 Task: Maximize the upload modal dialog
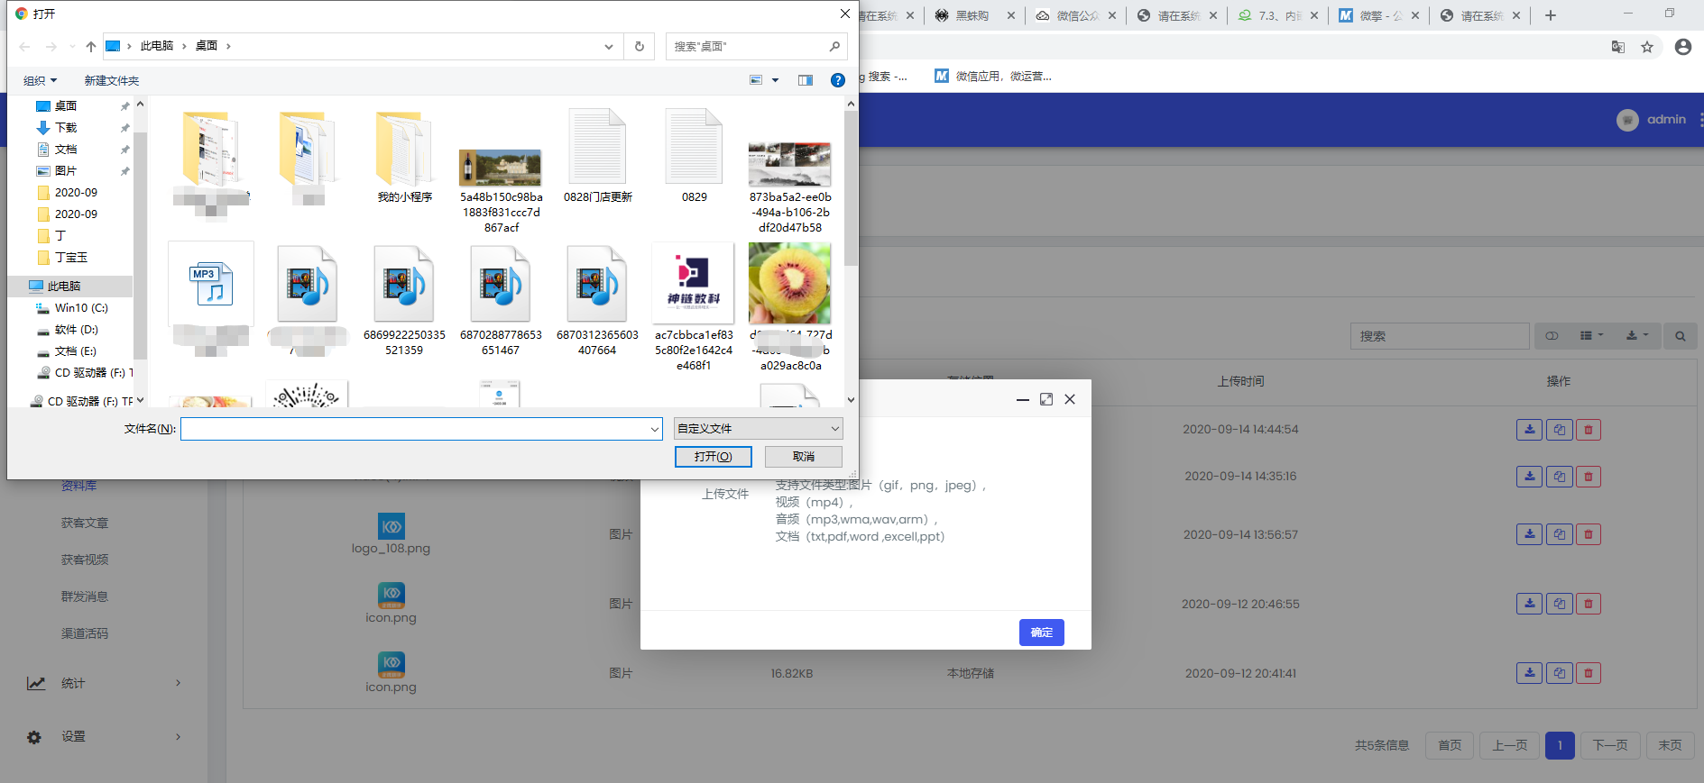(x=1046, y=399)
